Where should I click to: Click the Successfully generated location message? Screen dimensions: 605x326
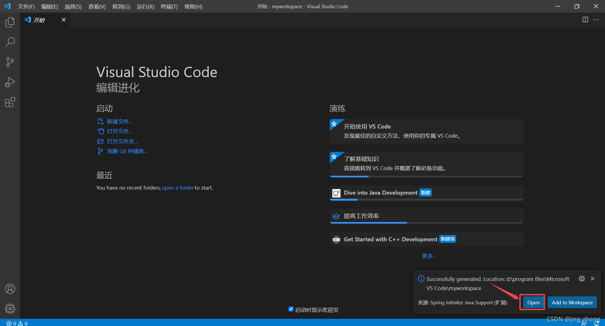498,283
